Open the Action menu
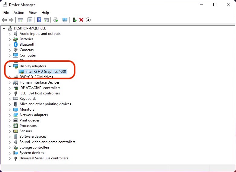Viewport: 236px width, 172px height. point(19,13)
